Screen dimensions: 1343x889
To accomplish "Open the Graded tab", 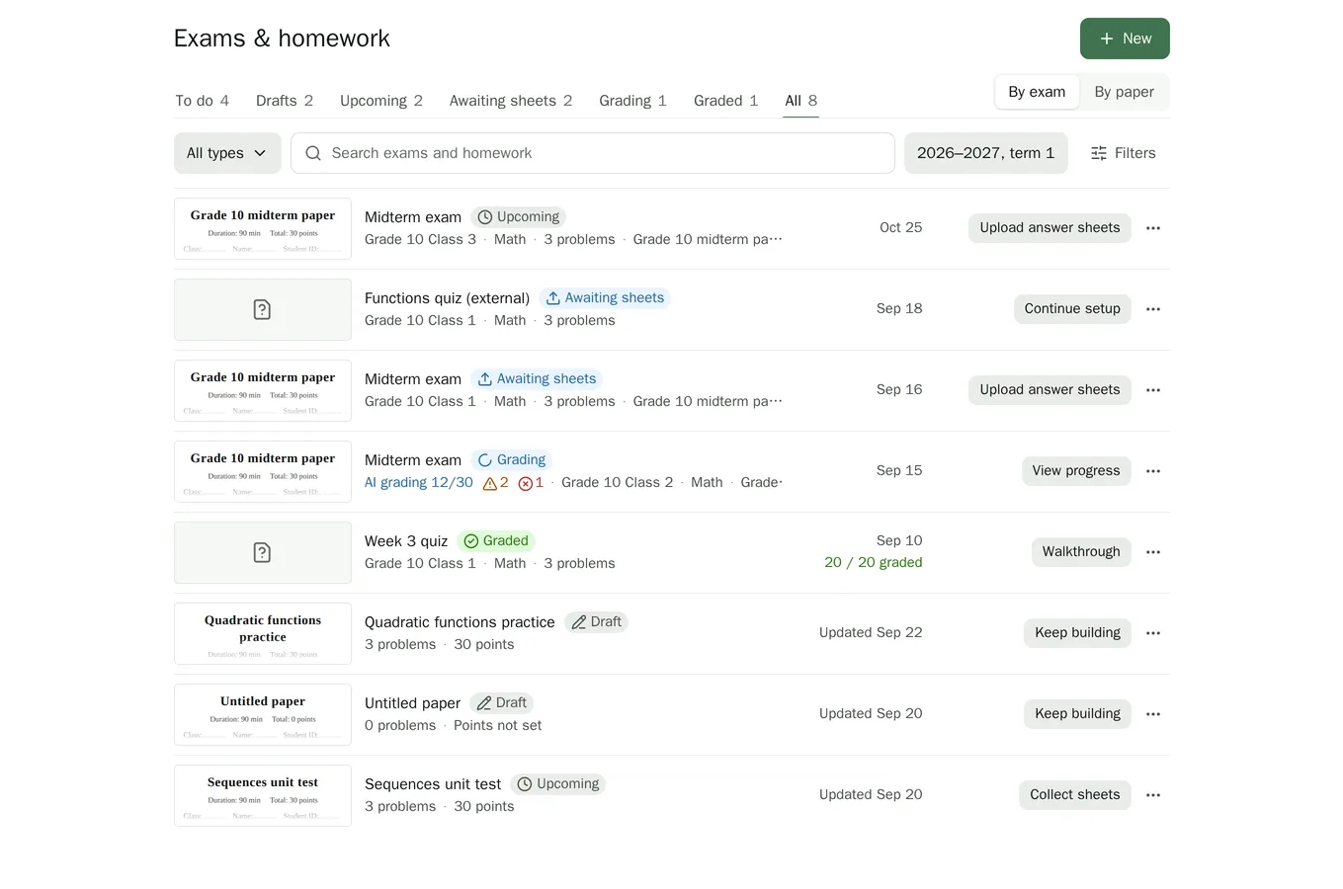I will coord(725,101).
